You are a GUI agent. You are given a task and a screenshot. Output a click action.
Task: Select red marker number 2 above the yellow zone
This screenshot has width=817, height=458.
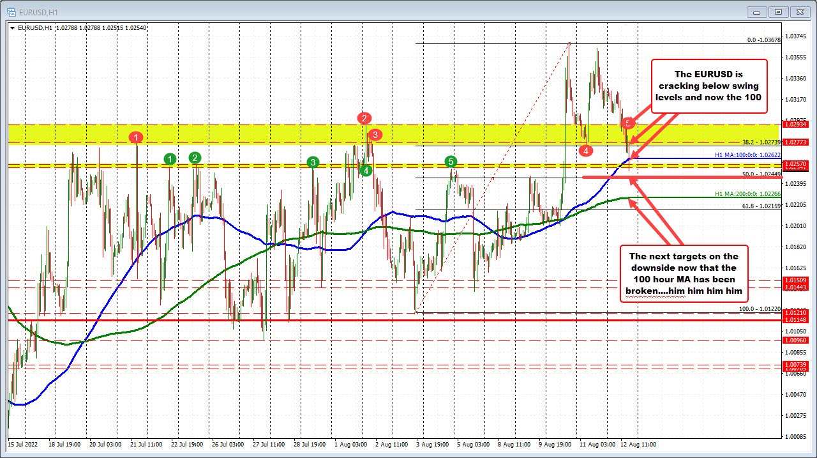364,119
